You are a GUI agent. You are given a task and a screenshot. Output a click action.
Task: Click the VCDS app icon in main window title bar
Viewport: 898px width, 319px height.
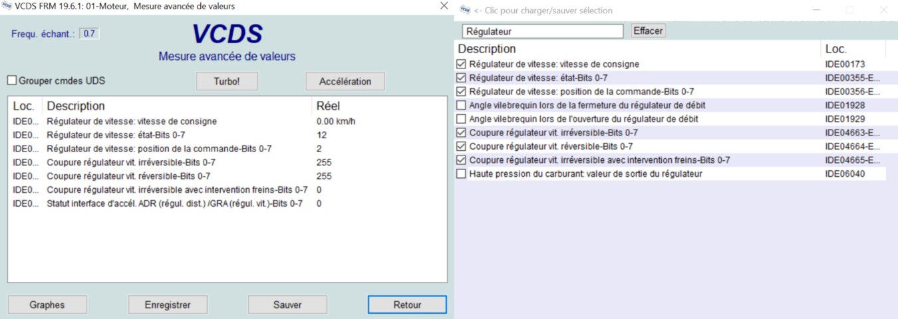click(x=7, y=6)
